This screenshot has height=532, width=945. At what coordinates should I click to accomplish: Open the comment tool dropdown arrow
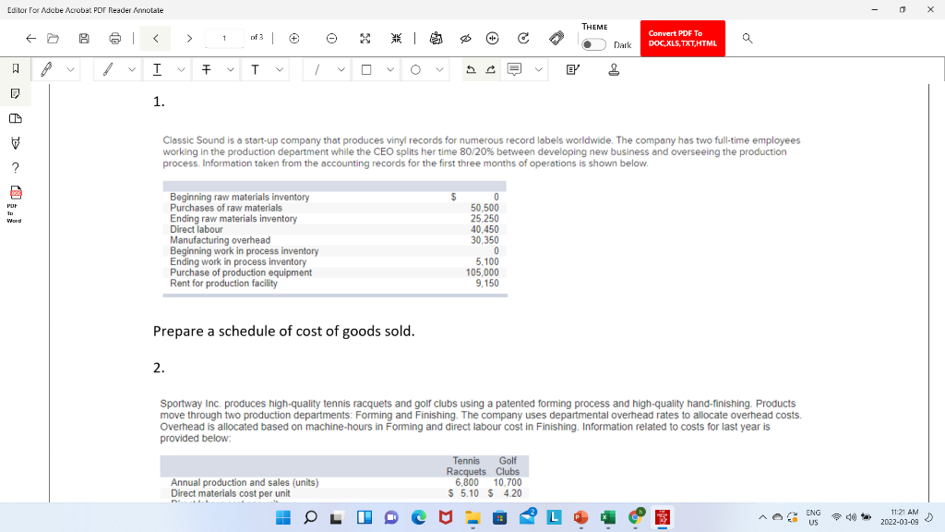point(537,69)
